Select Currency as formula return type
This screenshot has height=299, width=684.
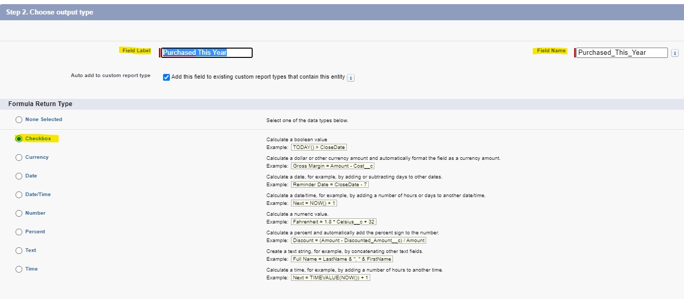pyautogui.click(x=19, y=157)
